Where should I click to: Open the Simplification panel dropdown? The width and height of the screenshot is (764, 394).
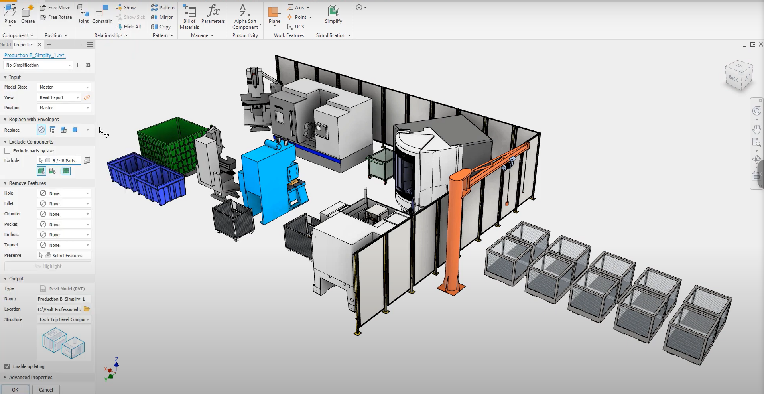point(333,35)
